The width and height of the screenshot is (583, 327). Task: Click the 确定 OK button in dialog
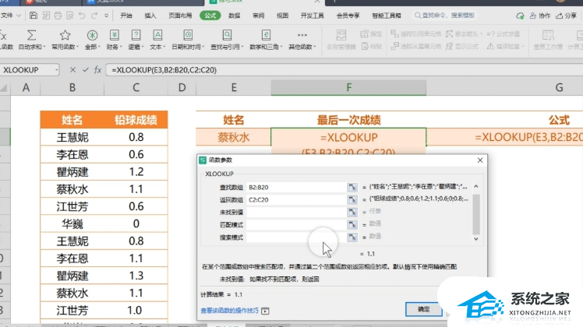pos(424,309)
